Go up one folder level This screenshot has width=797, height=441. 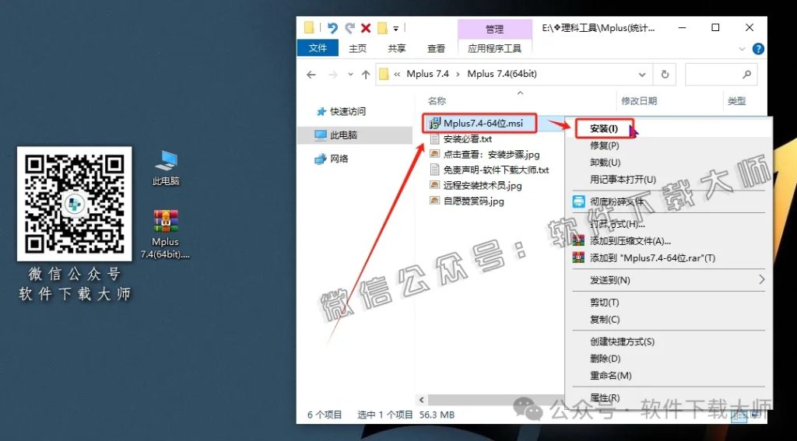(366, 75)
